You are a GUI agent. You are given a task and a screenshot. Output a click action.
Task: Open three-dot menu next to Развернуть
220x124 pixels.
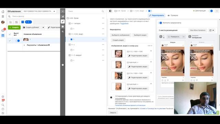[183, 37]
